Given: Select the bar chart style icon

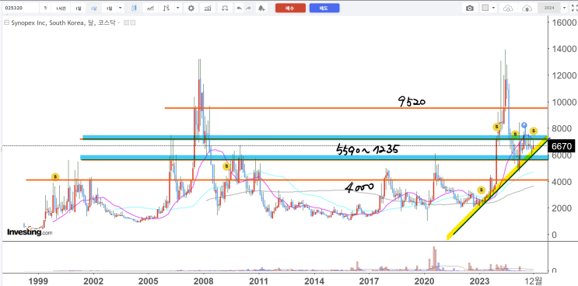Looking at the screenshot, I should 166,8.
